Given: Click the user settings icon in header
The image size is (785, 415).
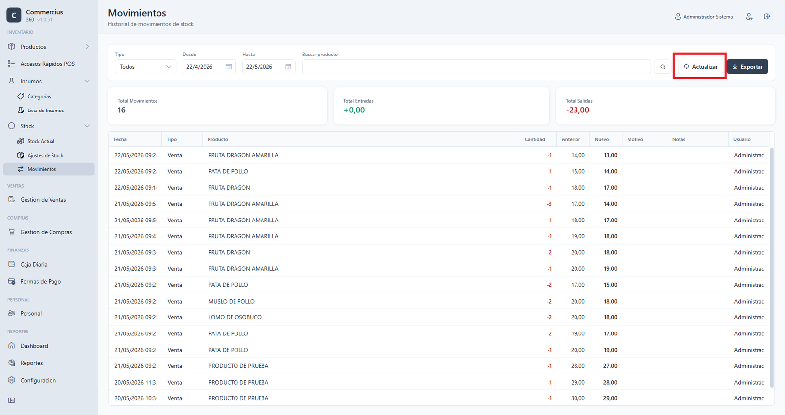Looking at the screenshot, I should coord(749,17).
